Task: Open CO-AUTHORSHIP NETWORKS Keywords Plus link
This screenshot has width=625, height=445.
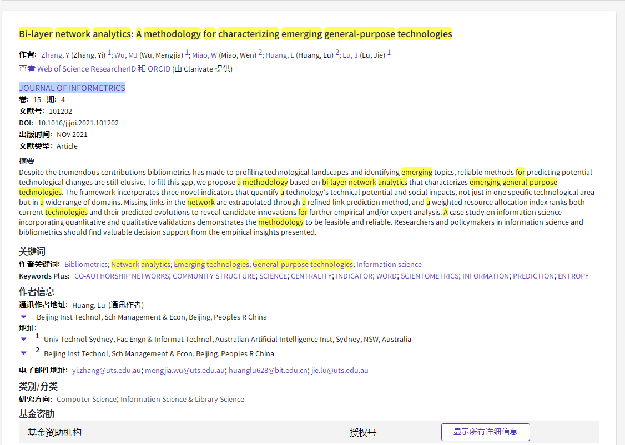Action: [x=122, y=276]
